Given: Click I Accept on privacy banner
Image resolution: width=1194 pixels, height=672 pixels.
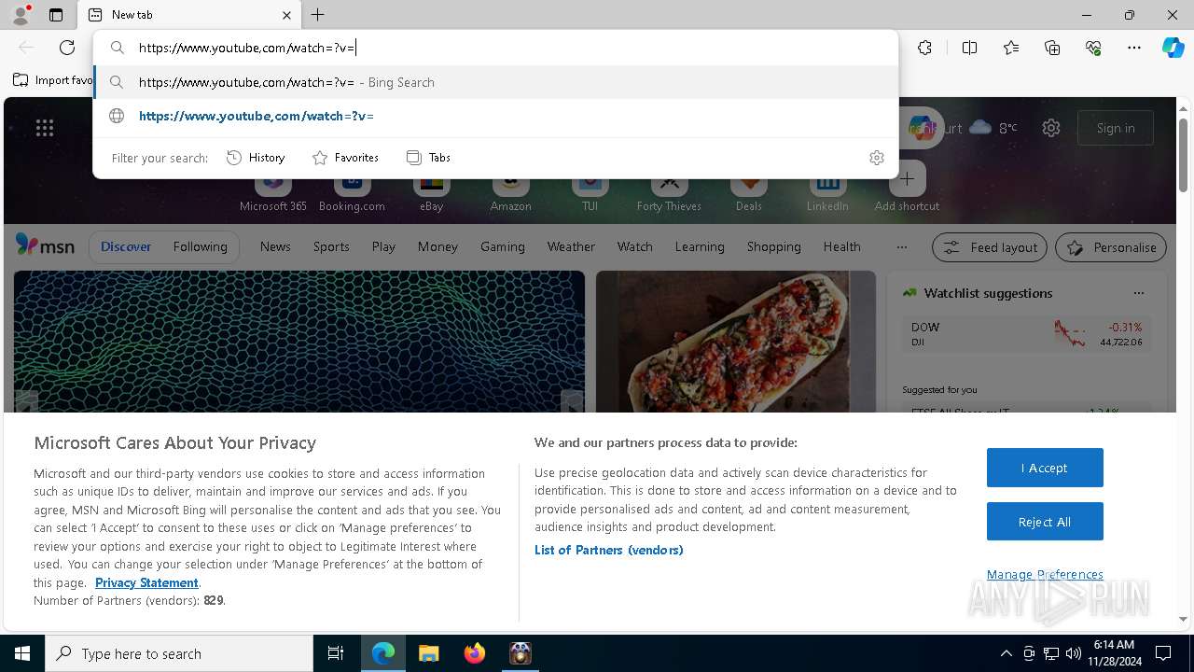Looking at the screenshot, I should (x=1045, y=468).
